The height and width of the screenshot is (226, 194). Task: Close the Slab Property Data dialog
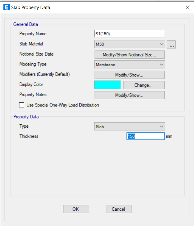[188, 7]
